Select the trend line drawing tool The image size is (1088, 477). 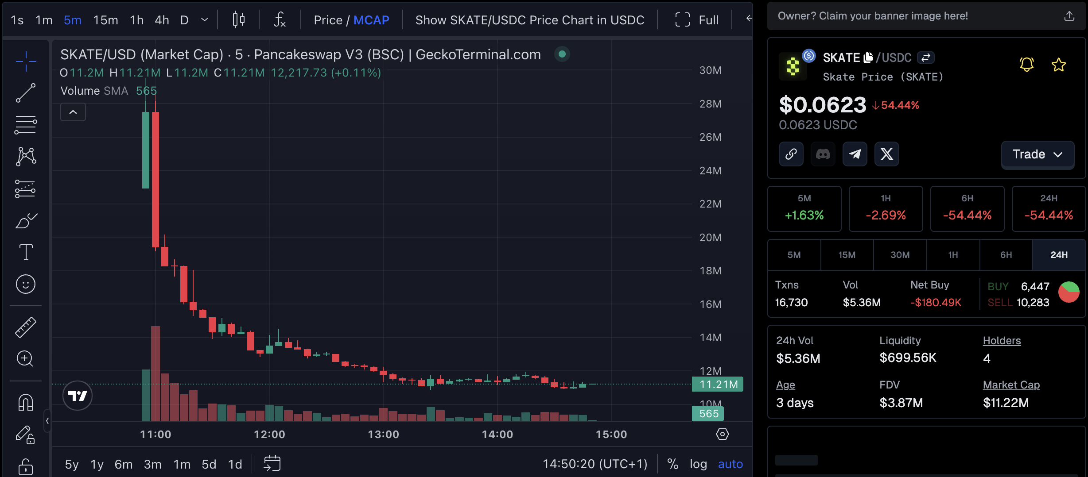pos(26,93)
